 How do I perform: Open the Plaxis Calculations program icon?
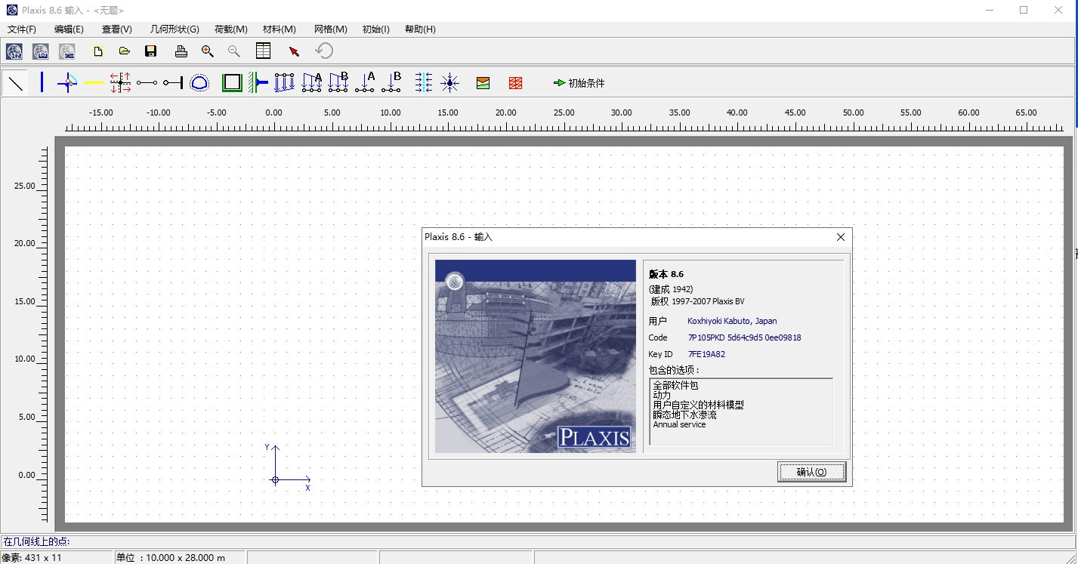point(15,51)
